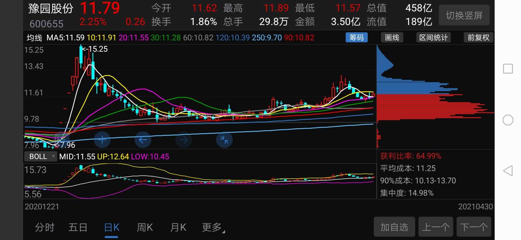Tap the chip distribution histogram panel

pyautogui.click(x=435, y=97)
